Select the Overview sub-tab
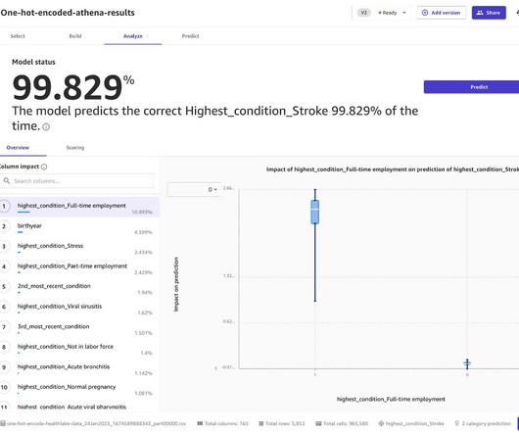519x433 pixels. pyautogui.click(x=18, y=148)
